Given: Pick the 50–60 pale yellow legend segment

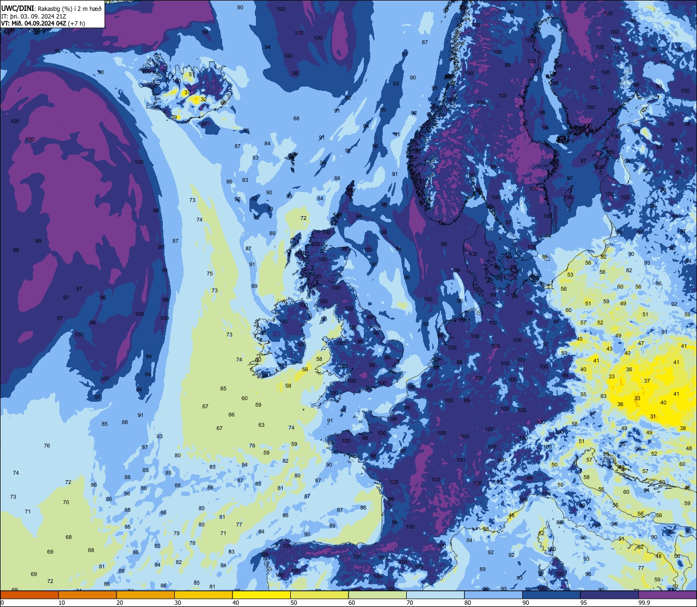Looking at the screenshot, I should (319, 594).
